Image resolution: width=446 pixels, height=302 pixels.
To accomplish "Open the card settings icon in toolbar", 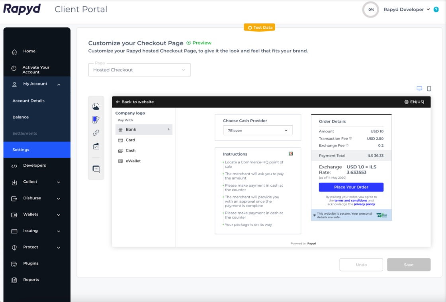I will tap(96, 146).
